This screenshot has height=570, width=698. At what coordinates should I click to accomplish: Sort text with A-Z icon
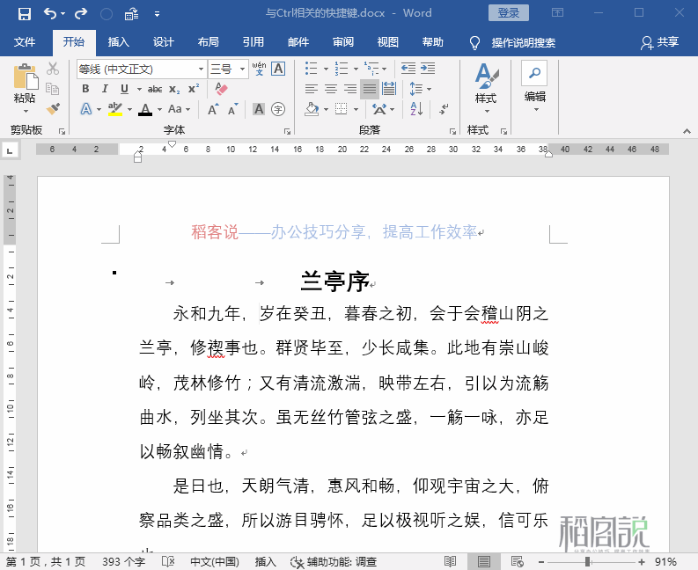pyautogui.click(x=416, y=109)
